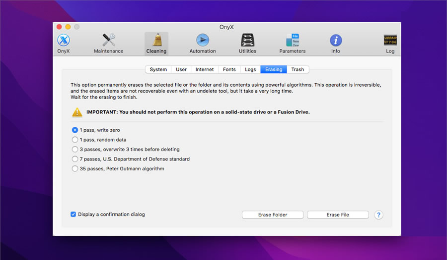
Task: Click the IMPORTANT solid-state drive warning text
Action: 198,112
